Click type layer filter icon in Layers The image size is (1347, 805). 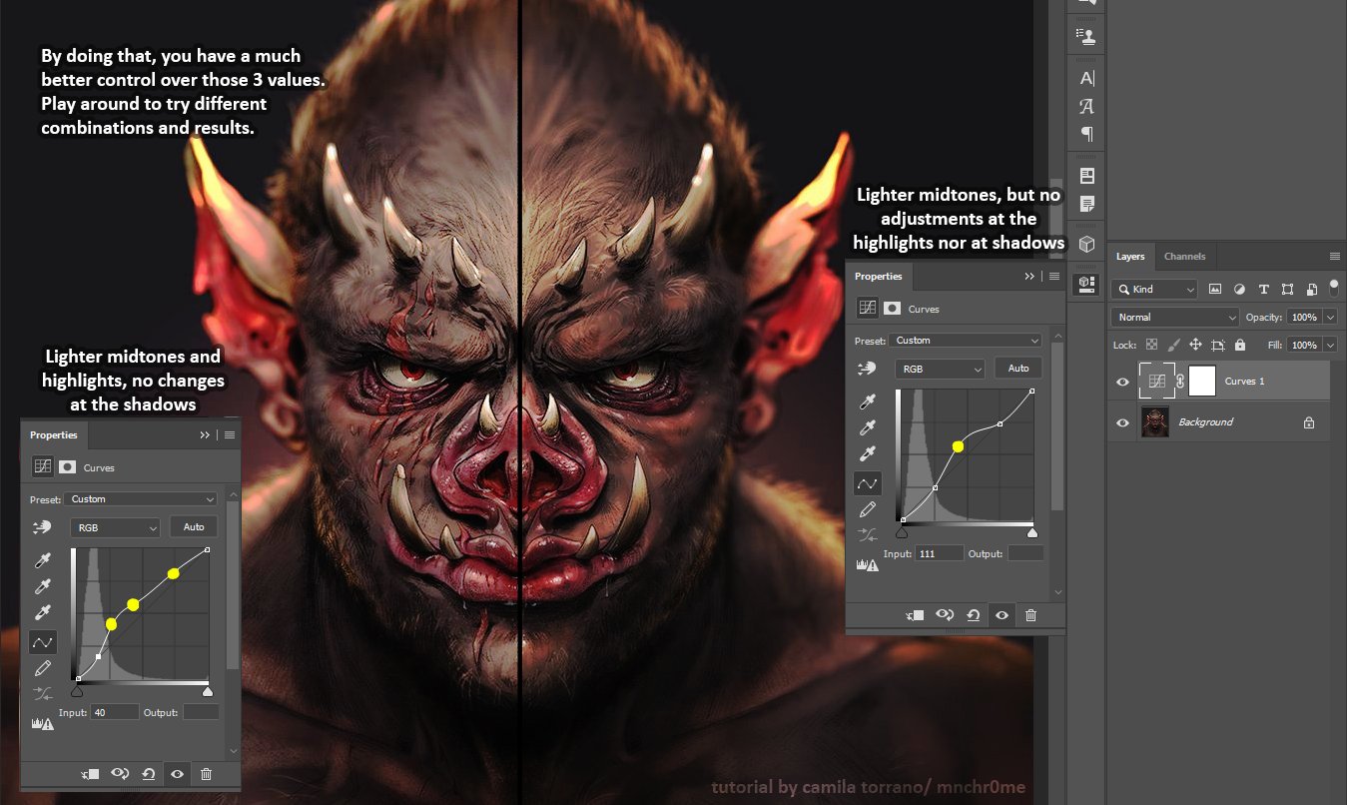1263,290
